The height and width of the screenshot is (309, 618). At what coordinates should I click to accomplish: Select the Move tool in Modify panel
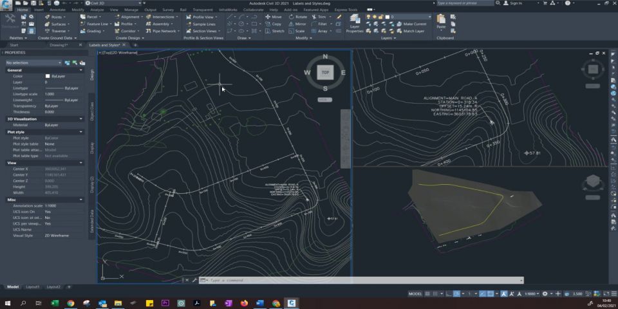click(274, 17)
